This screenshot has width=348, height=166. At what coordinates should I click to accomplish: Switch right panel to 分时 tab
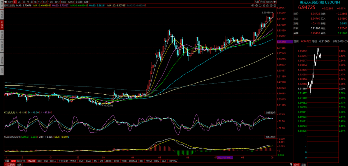tap(297, 164)
